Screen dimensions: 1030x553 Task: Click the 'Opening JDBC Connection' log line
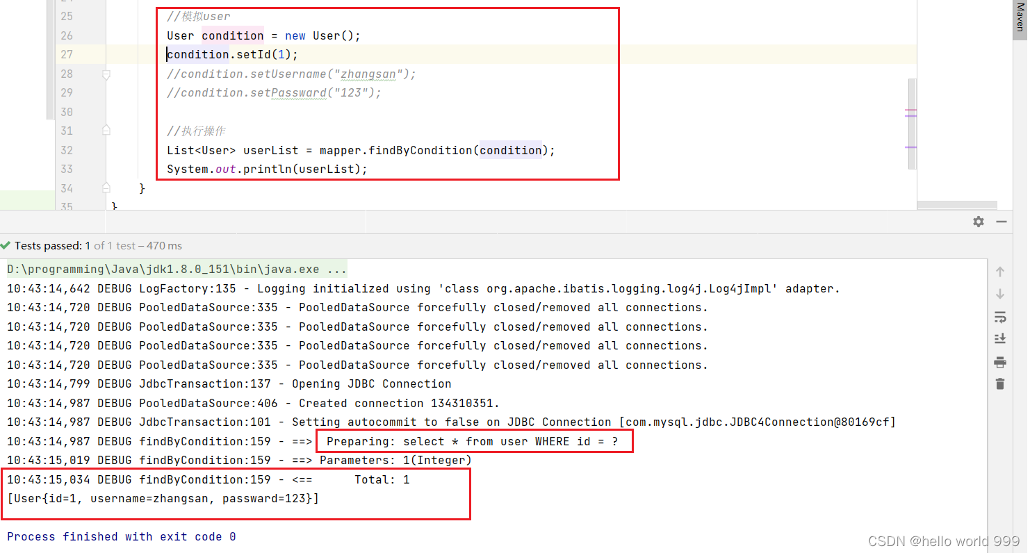229,383
